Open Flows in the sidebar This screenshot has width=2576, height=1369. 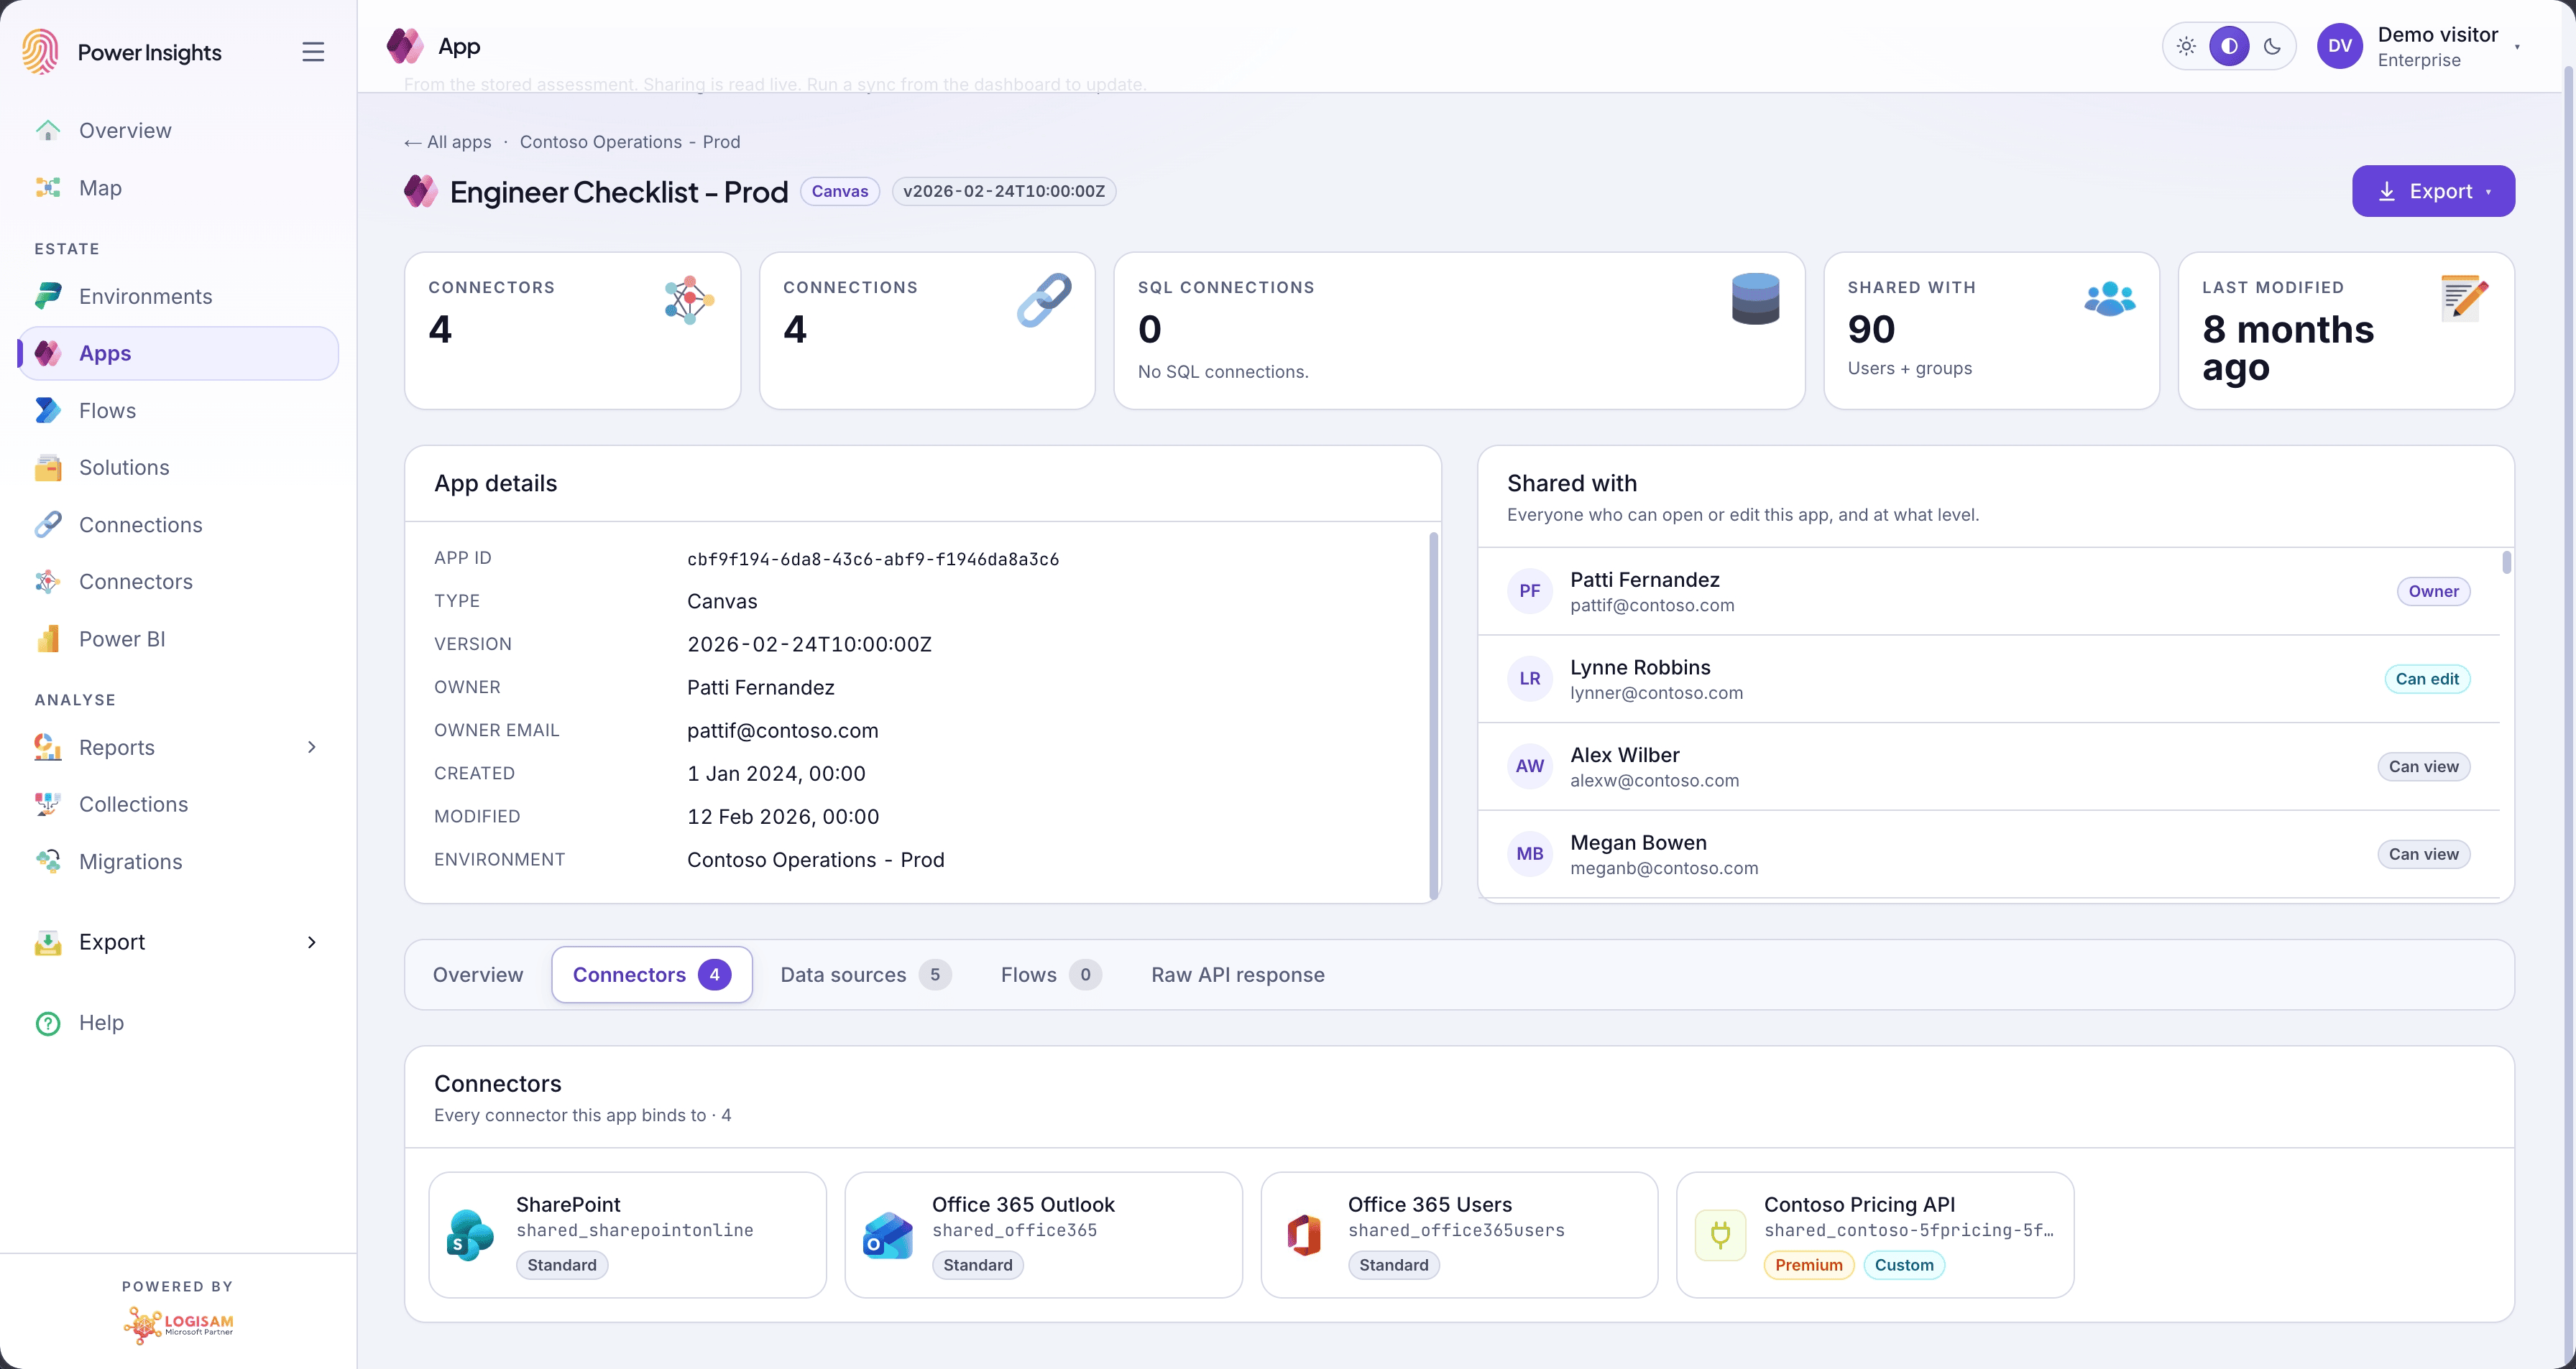[178, 411]
